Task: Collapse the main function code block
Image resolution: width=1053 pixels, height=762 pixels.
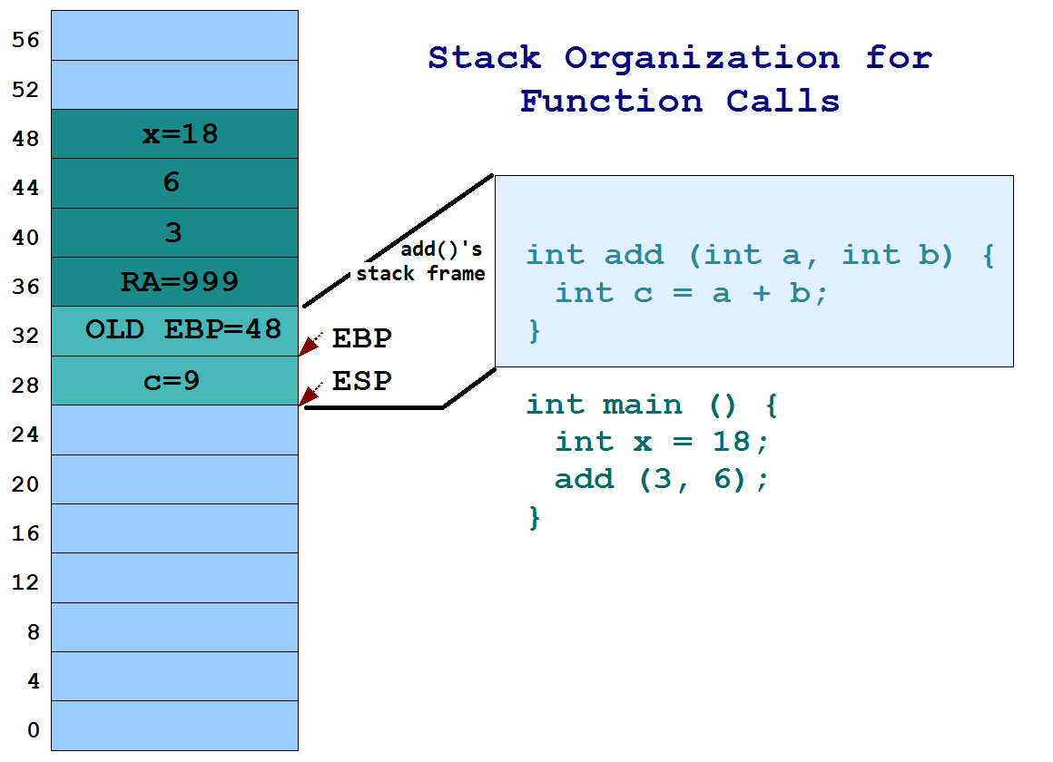Action: pyautogui.click(x=649, y=458)
